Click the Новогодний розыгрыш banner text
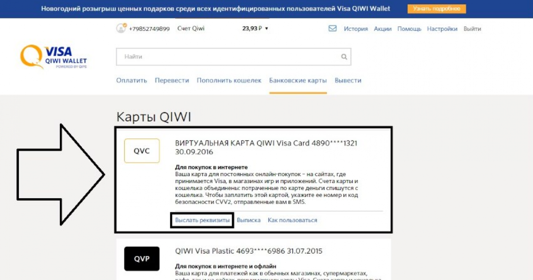 click(216, 9)
